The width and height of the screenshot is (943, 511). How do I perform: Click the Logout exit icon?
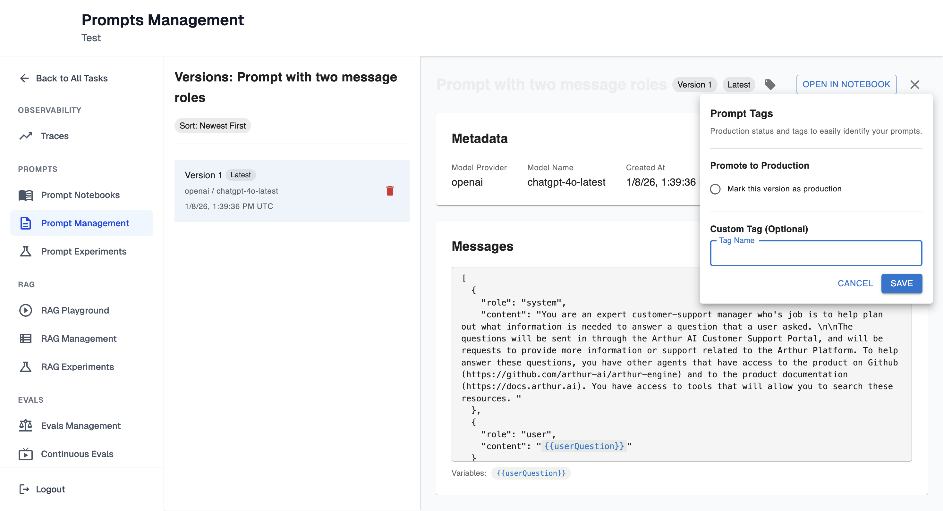pyautogui.click(x=24, y=489)
